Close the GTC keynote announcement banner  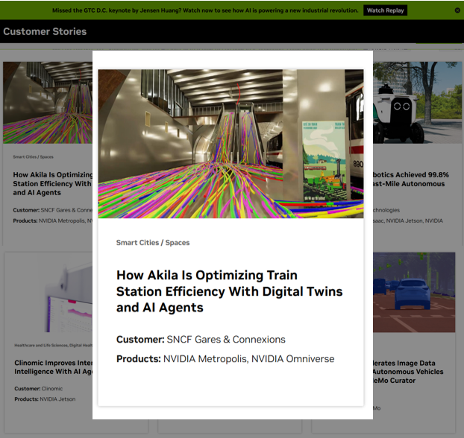(x=457, y=10)
